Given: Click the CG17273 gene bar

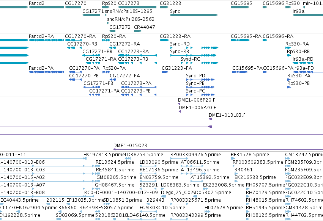Looking at the screenshot, I should [137, 7].
